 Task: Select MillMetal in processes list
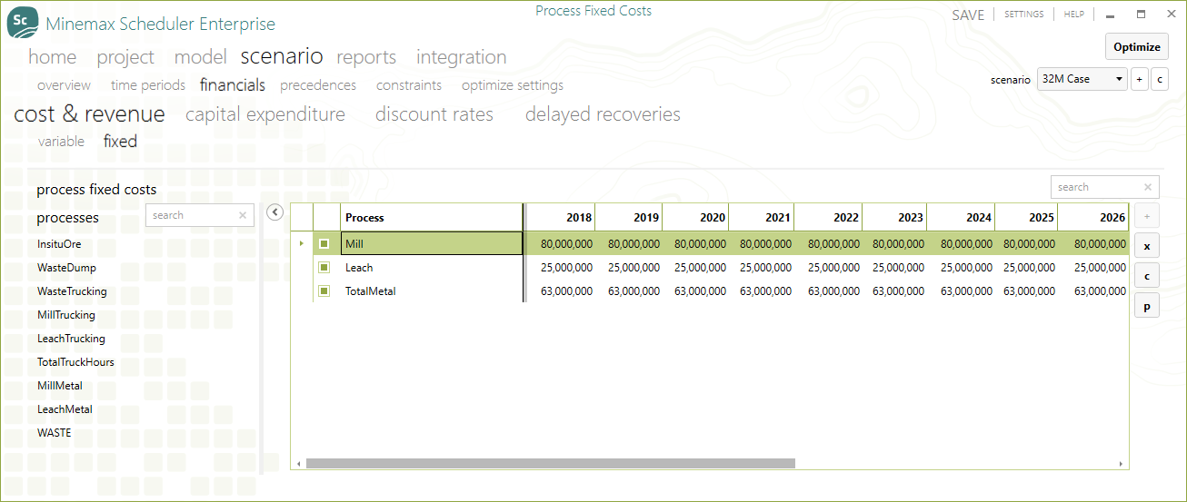[x=60, y=386]
